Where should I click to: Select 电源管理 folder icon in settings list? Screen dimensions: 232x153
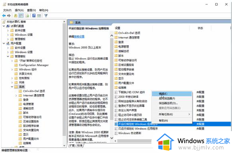[116, 47]
